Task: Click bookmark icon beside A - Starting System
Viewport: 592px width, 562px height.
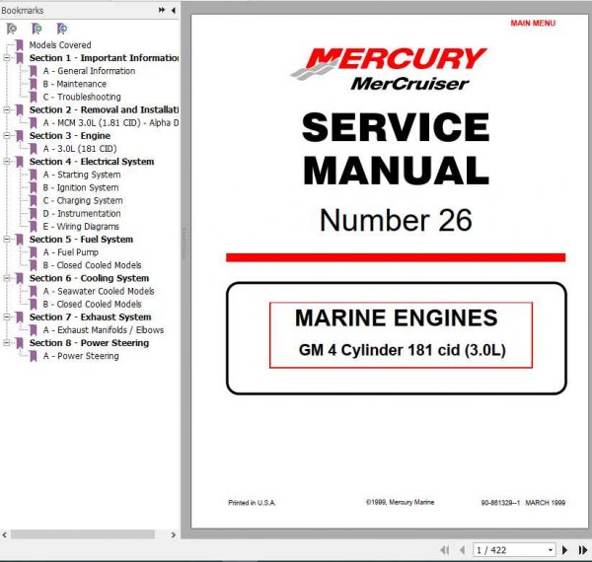Action: [34, 176]
